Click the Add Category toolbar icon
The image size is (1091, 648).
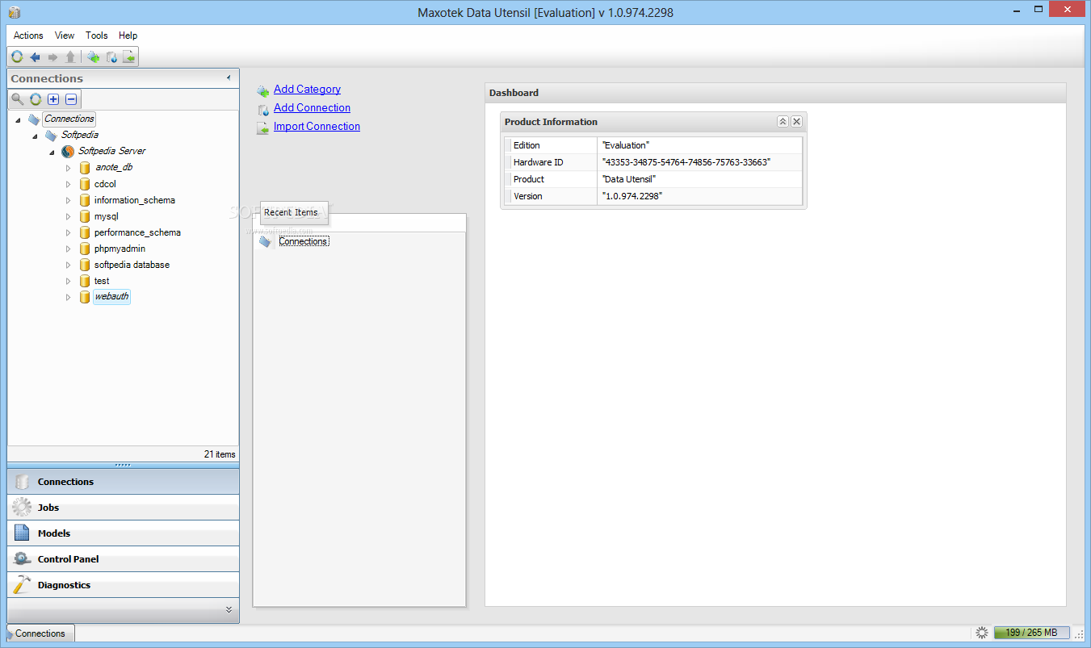(x=94, y=56)
